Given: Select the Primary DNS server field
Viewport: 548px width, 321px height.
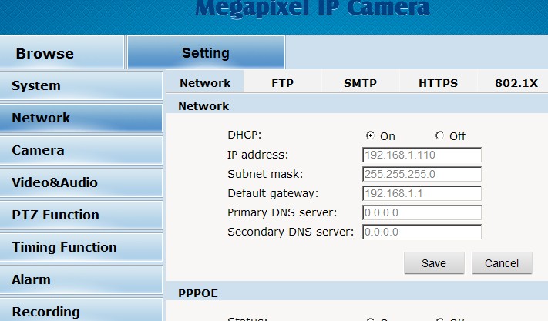Looking at the screenshot, I should coord(422,212).
